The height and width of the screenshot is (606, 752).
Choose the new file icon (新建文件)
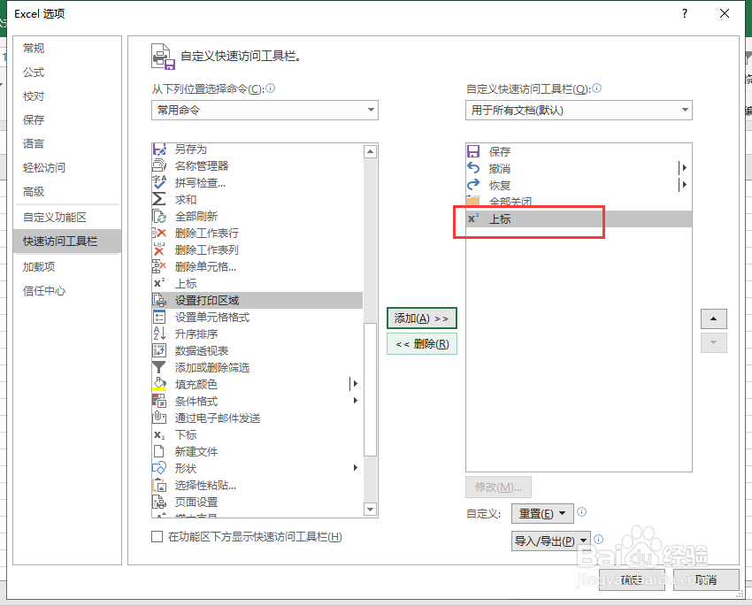pyautogui.click(x=159, y=451)
